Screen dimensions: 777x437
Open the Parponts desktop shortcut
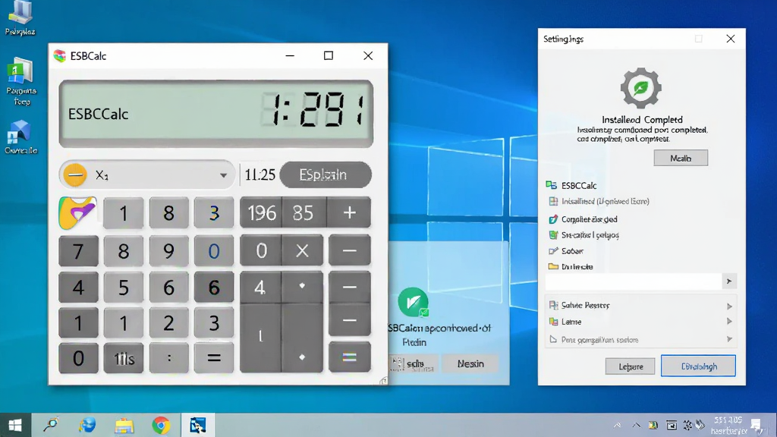(x=21, y=82)
